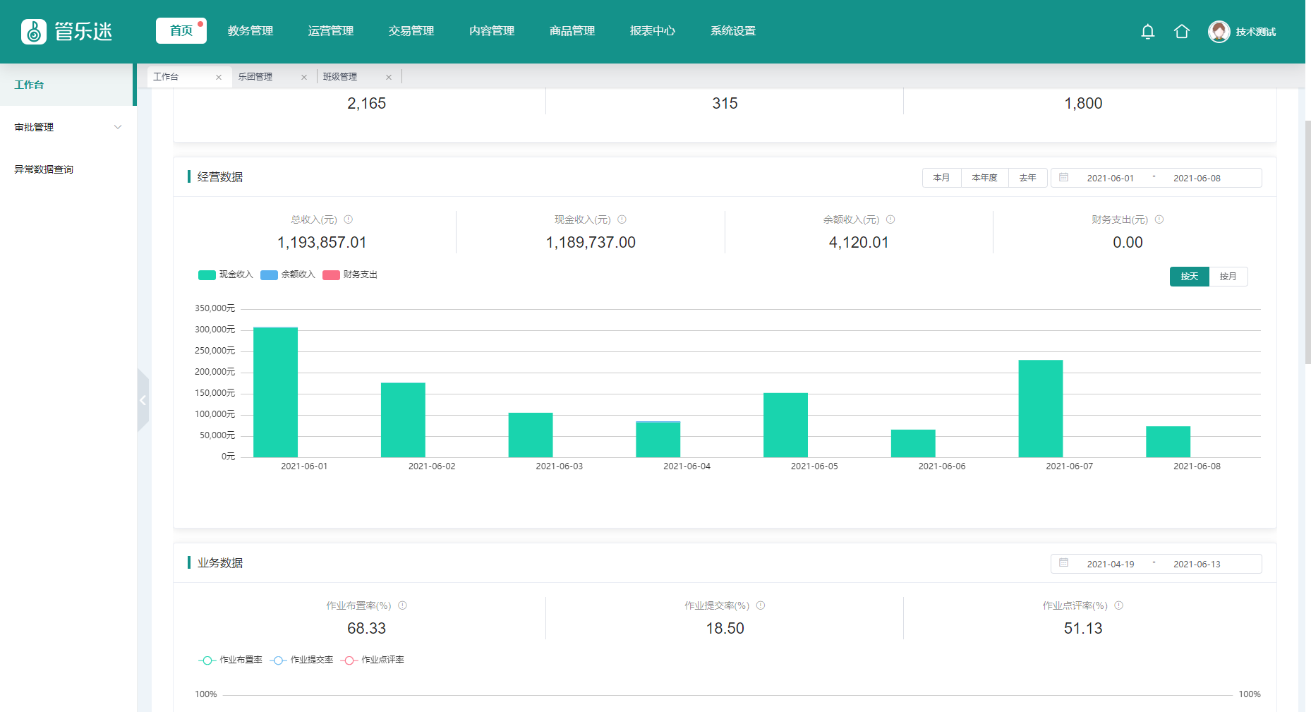Switch chart view to 按月
Image resolution: width=1311 pixels, height=712 pixels.
(x=1228, y=277)
